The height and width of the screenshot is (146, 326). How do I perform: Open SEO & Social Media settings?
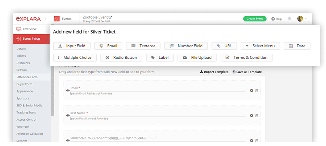pos(30,106)
